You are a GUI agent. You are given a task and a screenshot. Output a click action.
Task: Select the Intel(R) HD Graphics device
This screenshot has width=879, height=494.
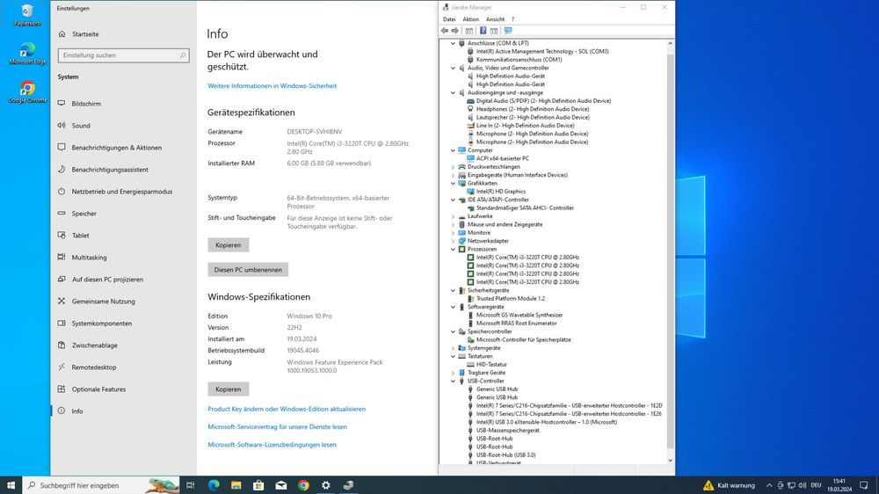tap(500, 191)
